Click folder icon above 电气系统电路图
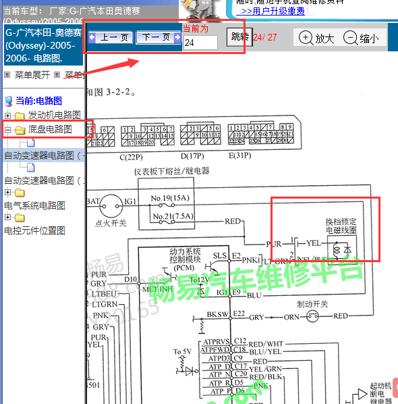Image resolution: width=398 pixels, height=404 pixels. point(20,193)
